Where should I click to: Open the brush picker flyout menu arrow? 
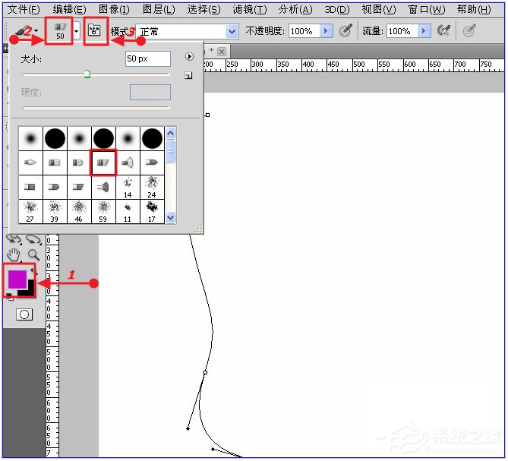pyautogui.click(x=188, y=56)
